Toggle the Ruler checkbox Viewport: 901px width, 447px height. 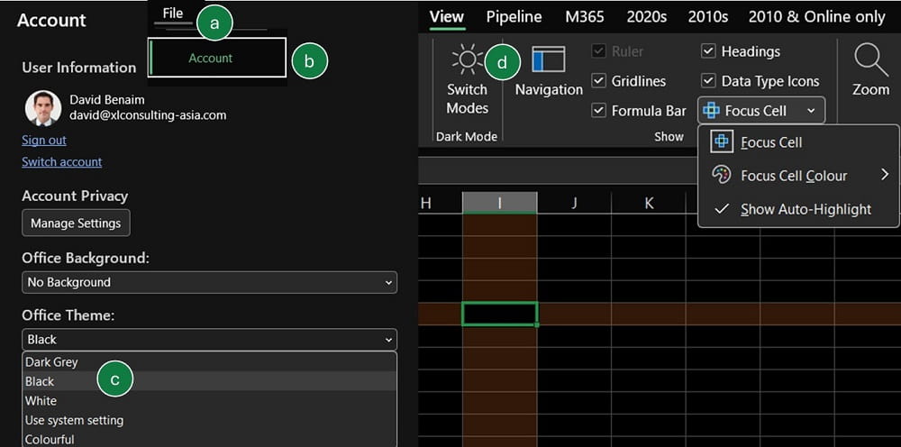(x=599, y=51)
